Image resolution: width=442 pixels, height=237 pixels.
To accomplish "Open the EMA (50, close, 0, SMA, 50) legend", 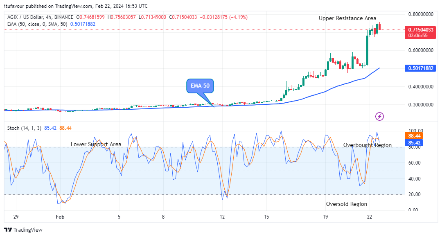I will coord(38,24).
